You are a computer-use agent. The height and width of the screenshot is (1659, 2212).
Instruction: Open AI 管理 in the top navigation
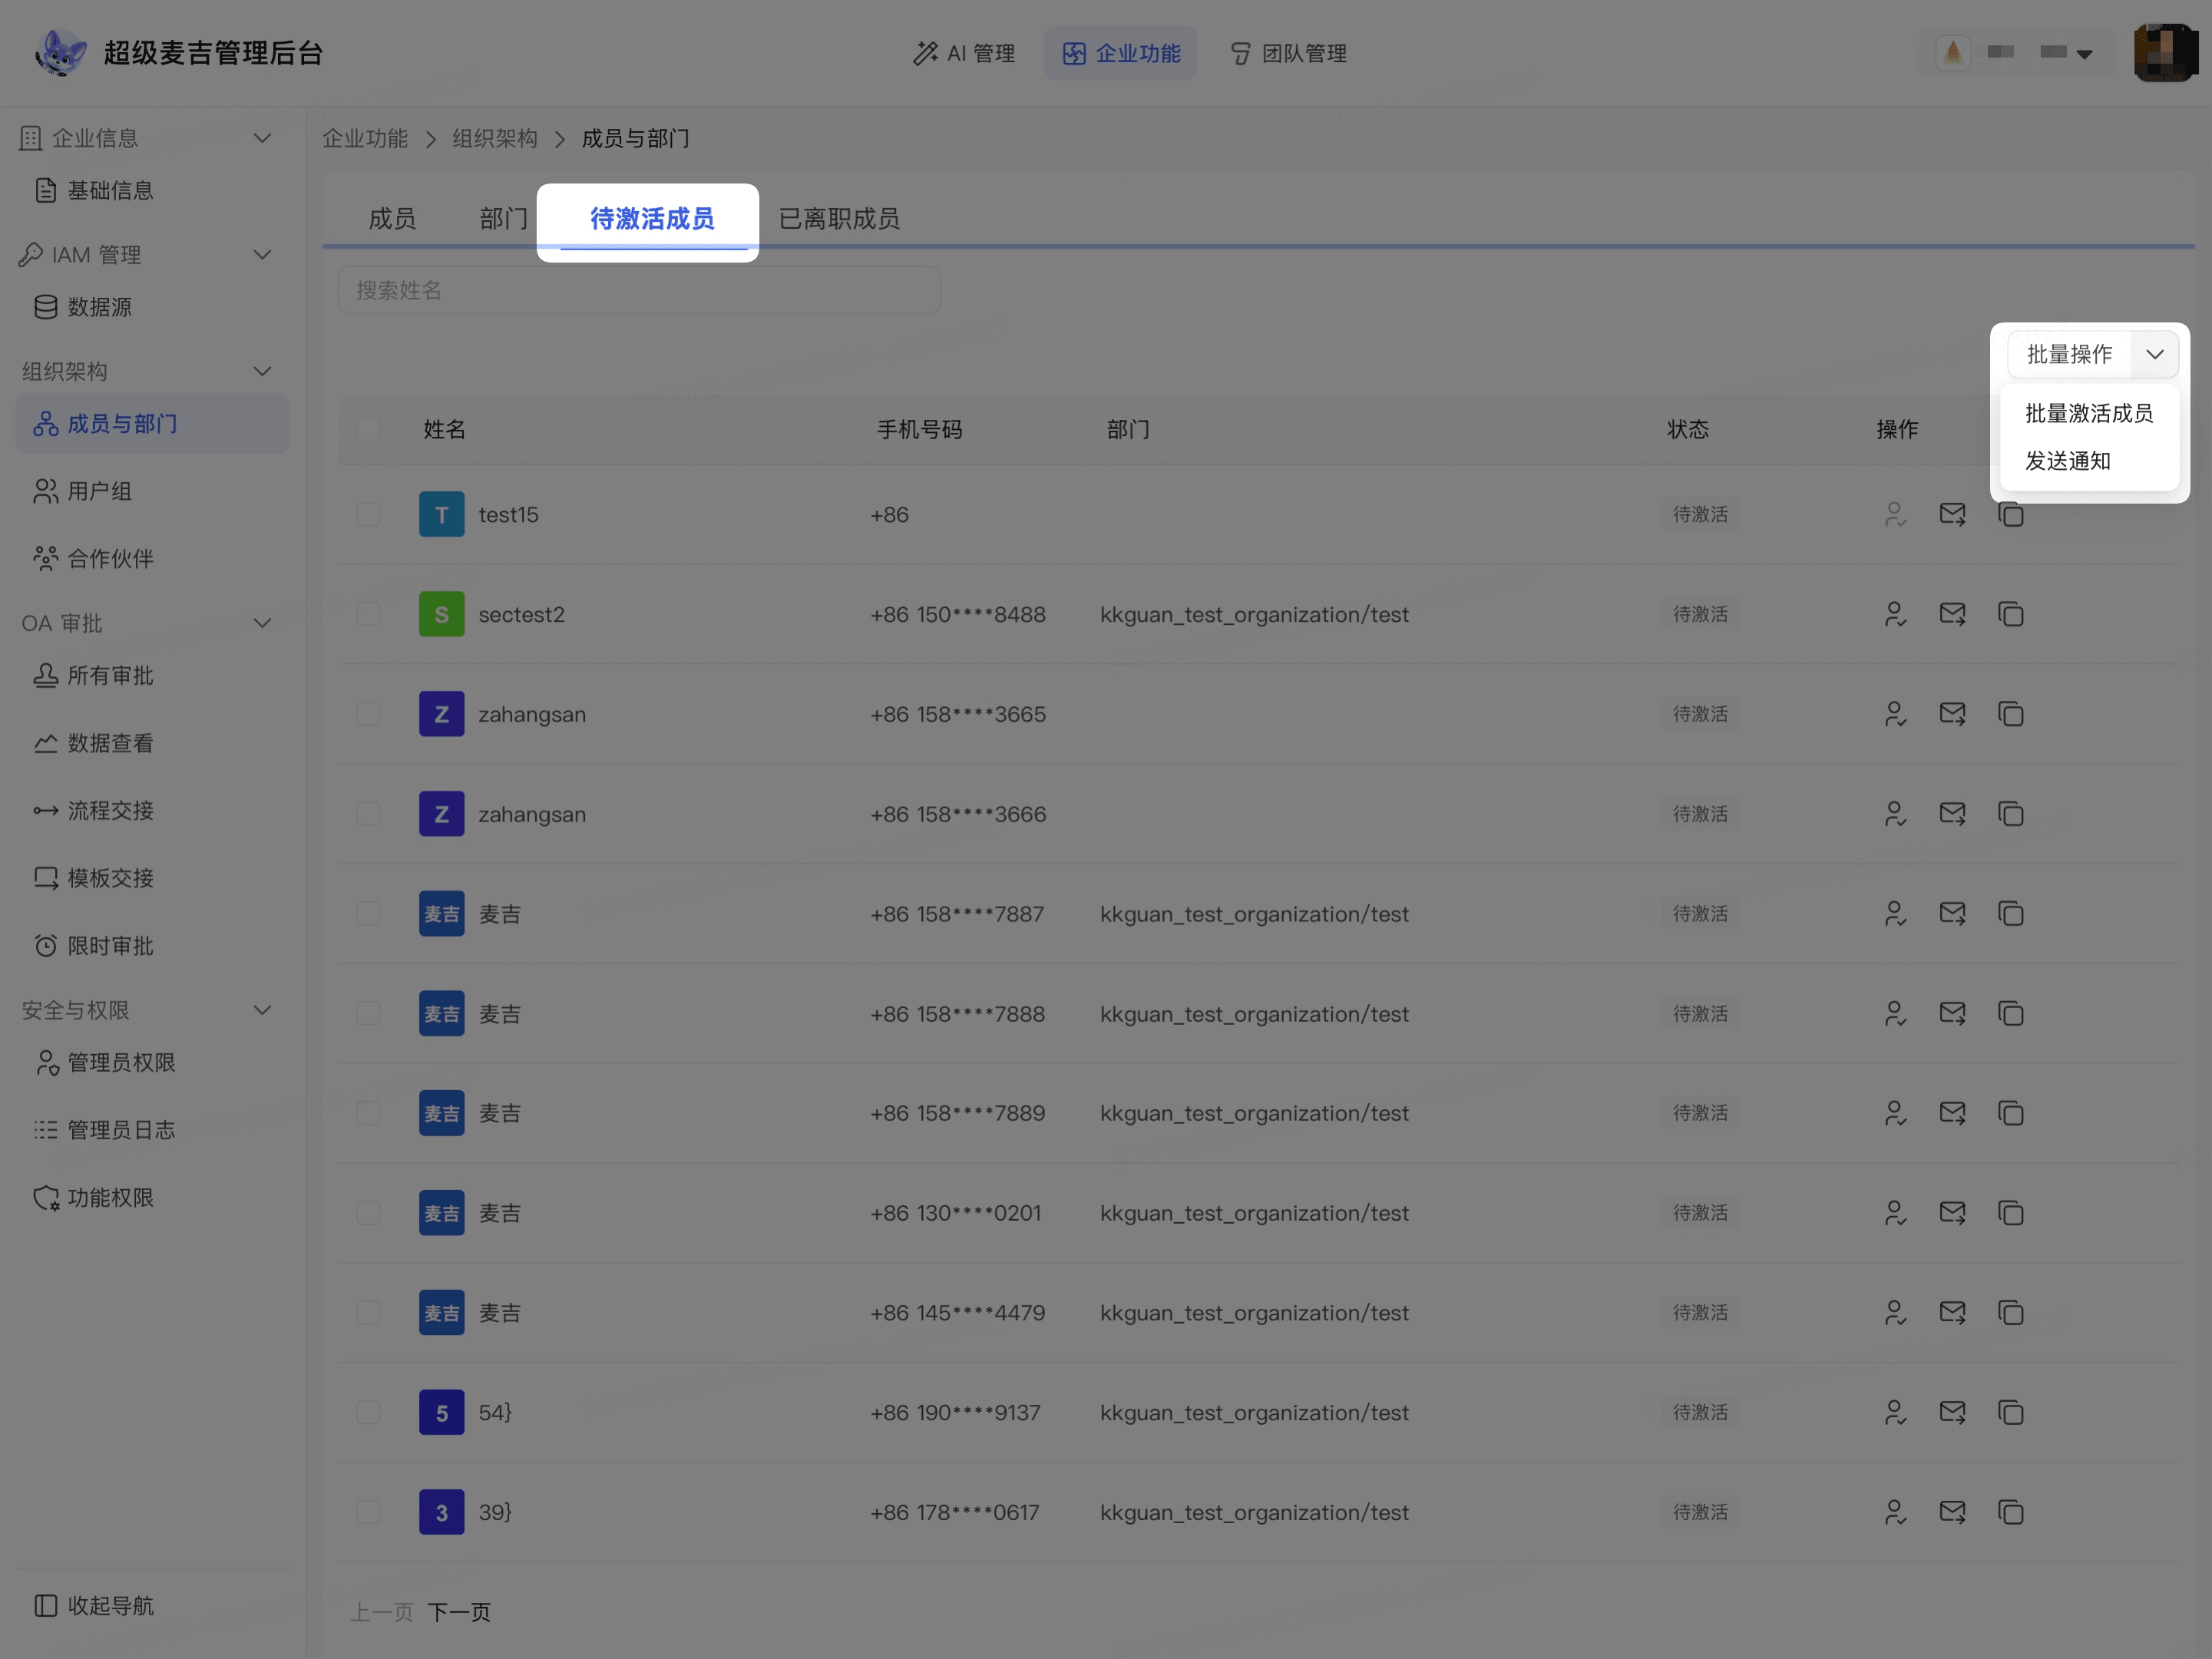964,53
